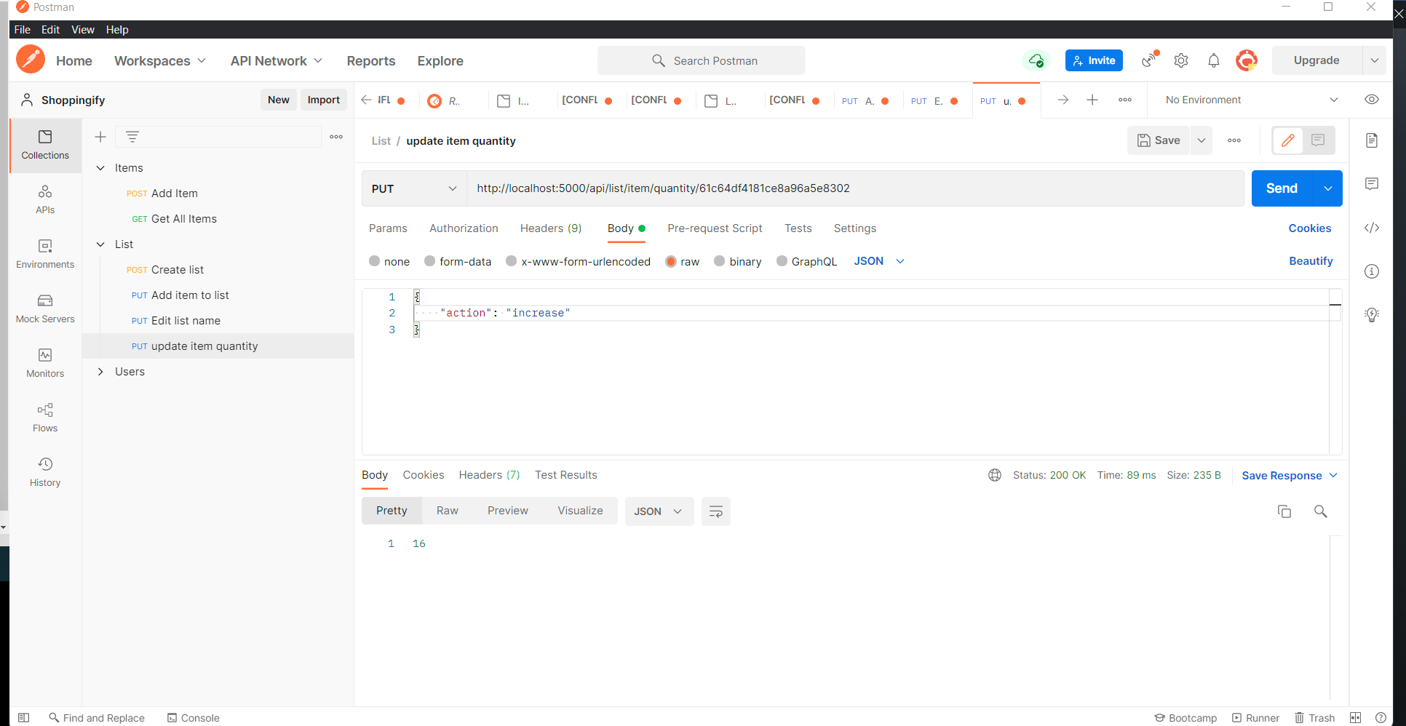
Task: Open the response Test Results tab
Action: pyautogui.click(x=566, y=475)
